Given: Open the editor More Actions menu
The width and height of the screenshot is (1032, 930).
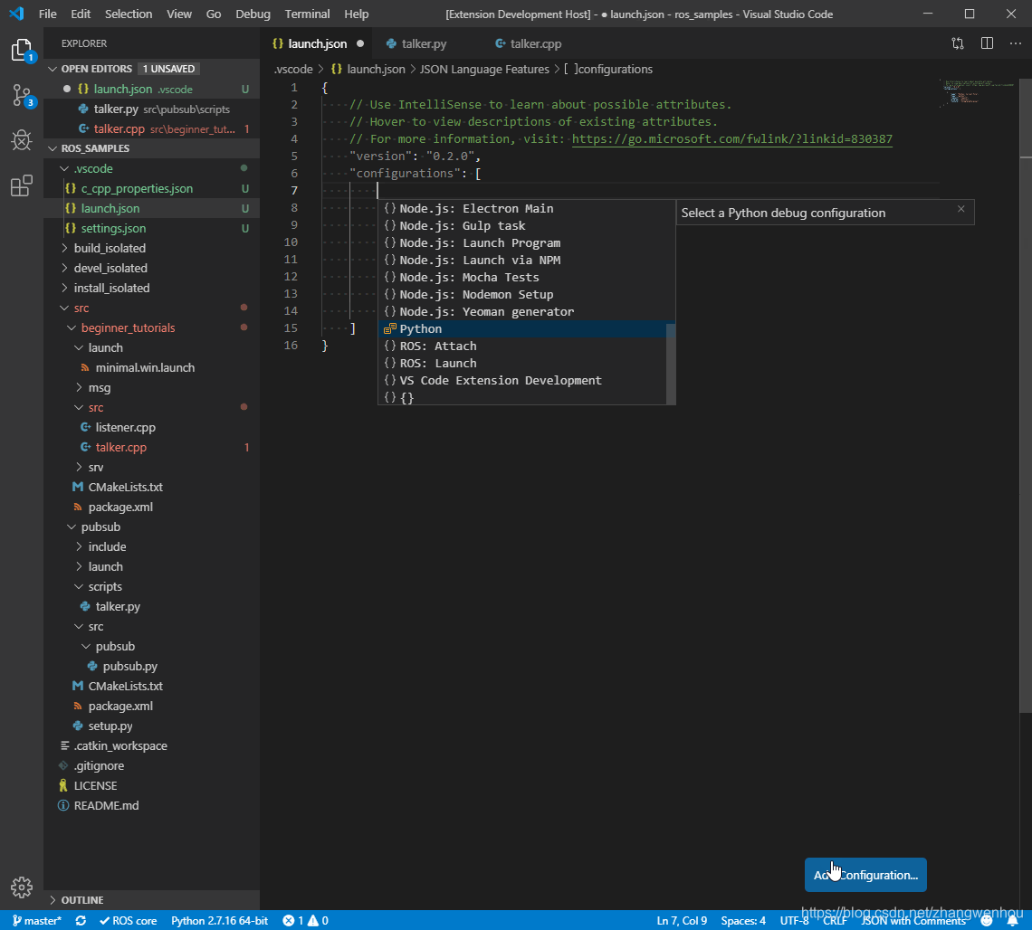Looking at the screenshot, I should 1015,43.
